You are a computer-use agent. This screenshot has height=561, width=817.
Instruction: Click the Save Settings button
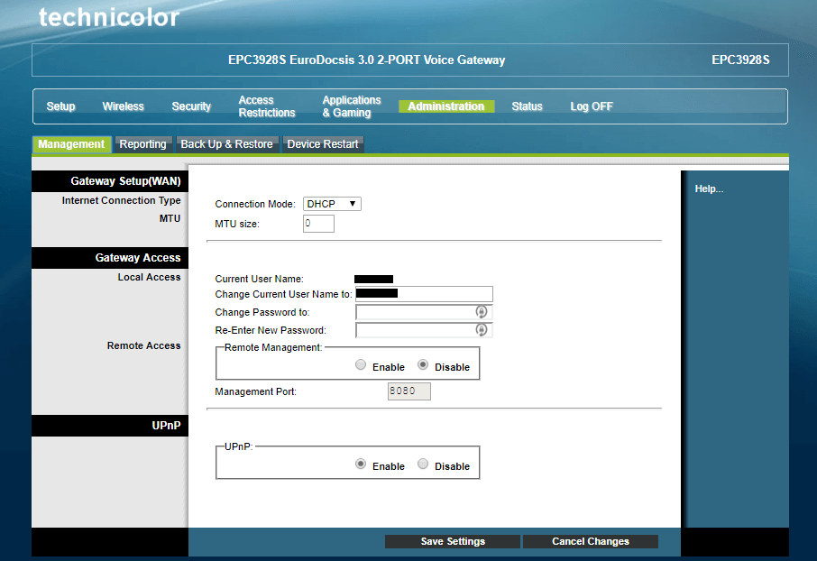point(452,541)
